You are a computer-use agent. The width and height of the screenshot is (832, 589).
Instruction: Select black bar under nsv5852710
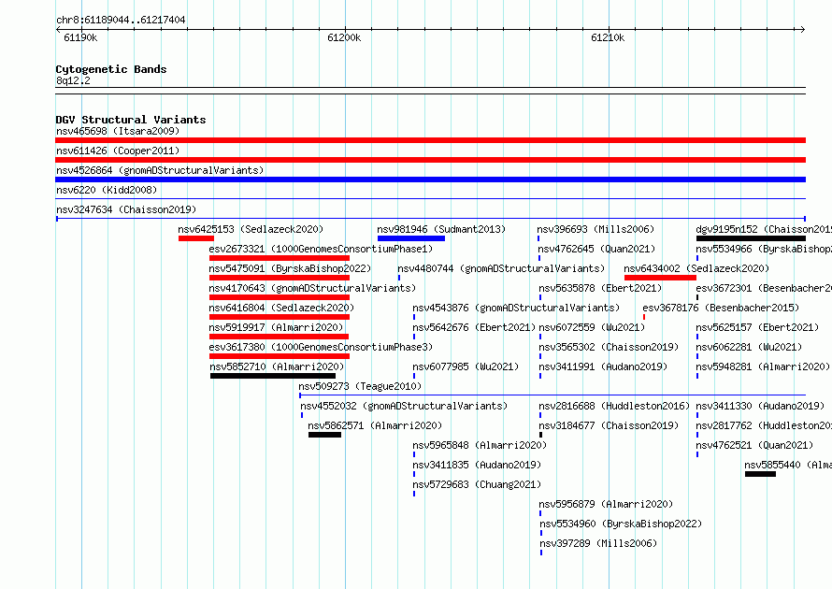coord(273,376)
